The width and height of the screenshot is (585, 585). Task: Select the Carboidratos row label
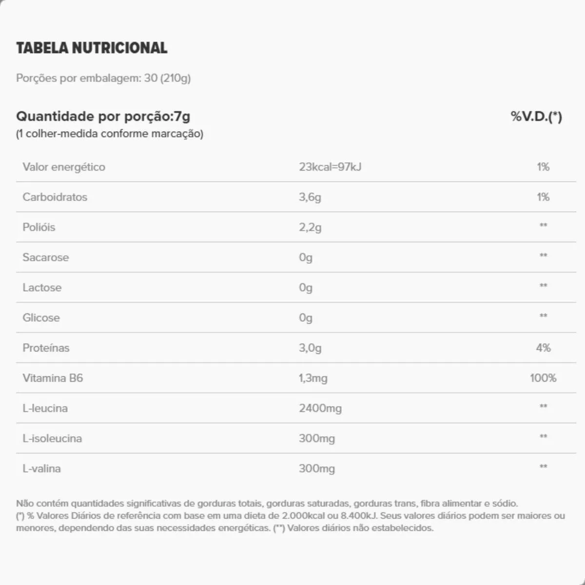[x=55, y=197]
